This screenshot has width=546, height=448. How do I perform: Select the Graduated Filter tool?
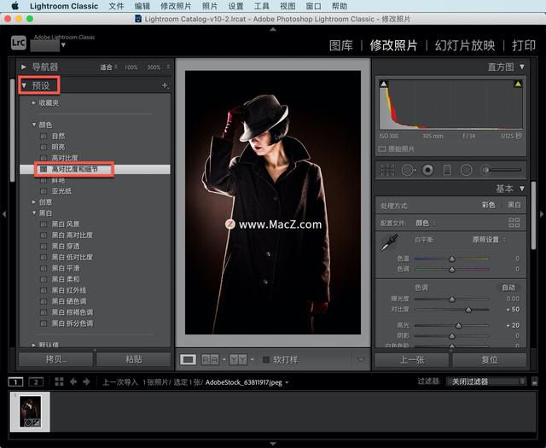[447, 170]
